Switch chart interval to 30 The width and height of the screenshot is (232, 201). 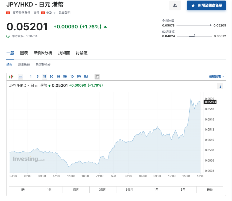(51, 77)
